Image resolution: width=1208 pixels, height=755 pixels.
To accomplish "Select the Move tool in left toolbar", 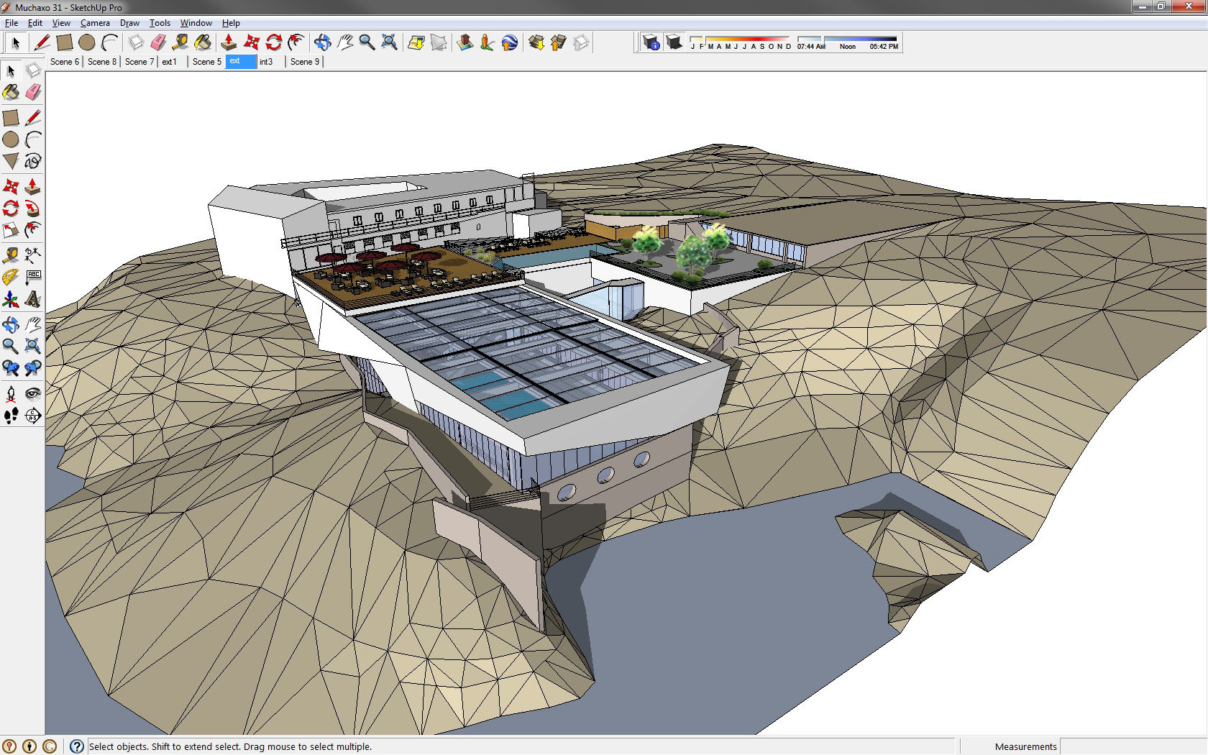I will point(11,187).
